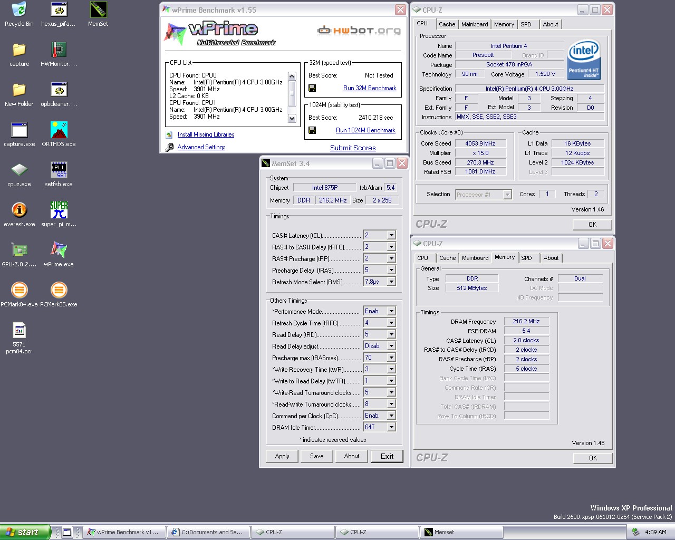Expand the CAS# Latency (tCL) dropdown
The height and width of the screenshot is (540, 675).
click(x=391, y=235)
